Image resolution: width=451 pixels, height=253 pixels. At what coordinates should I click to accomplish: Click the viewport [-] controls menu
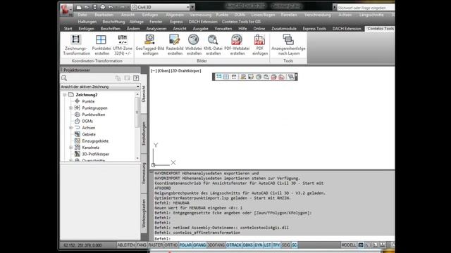click(x=154, y=71)
